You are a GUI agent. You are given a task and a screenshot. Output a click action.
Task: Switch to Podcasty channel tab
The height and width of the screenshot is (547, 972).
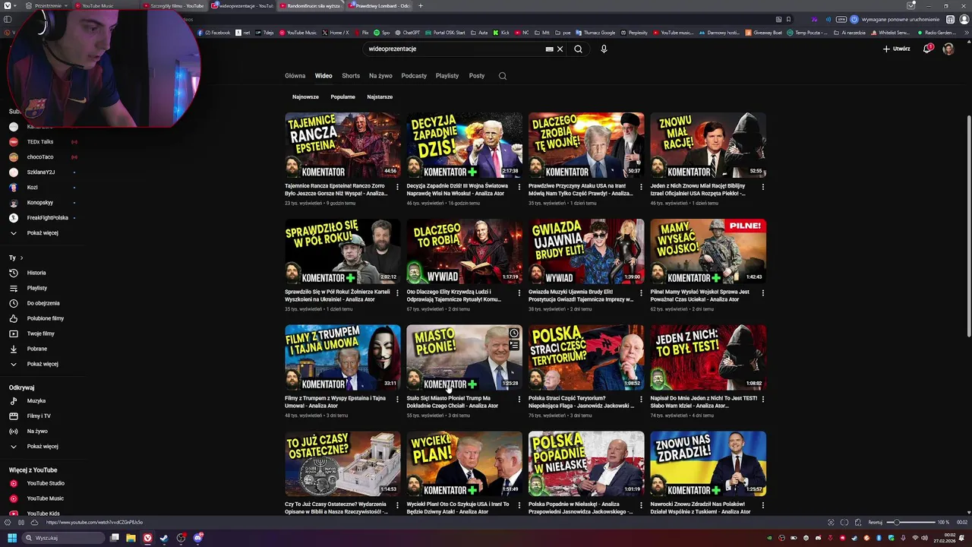click(414, 76)
